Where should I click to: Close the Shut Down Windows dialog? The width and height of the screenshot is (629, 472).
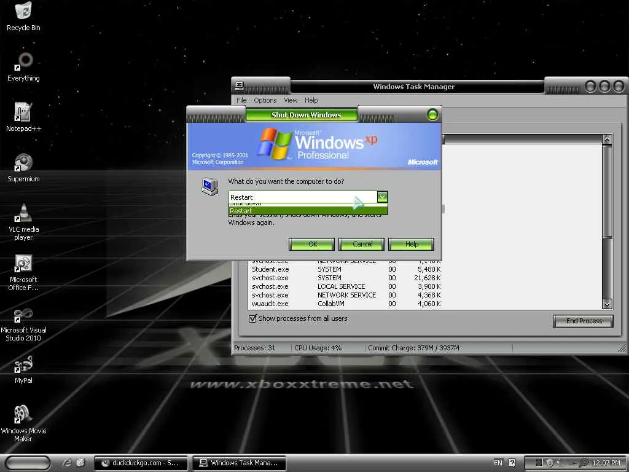point(432,115)
